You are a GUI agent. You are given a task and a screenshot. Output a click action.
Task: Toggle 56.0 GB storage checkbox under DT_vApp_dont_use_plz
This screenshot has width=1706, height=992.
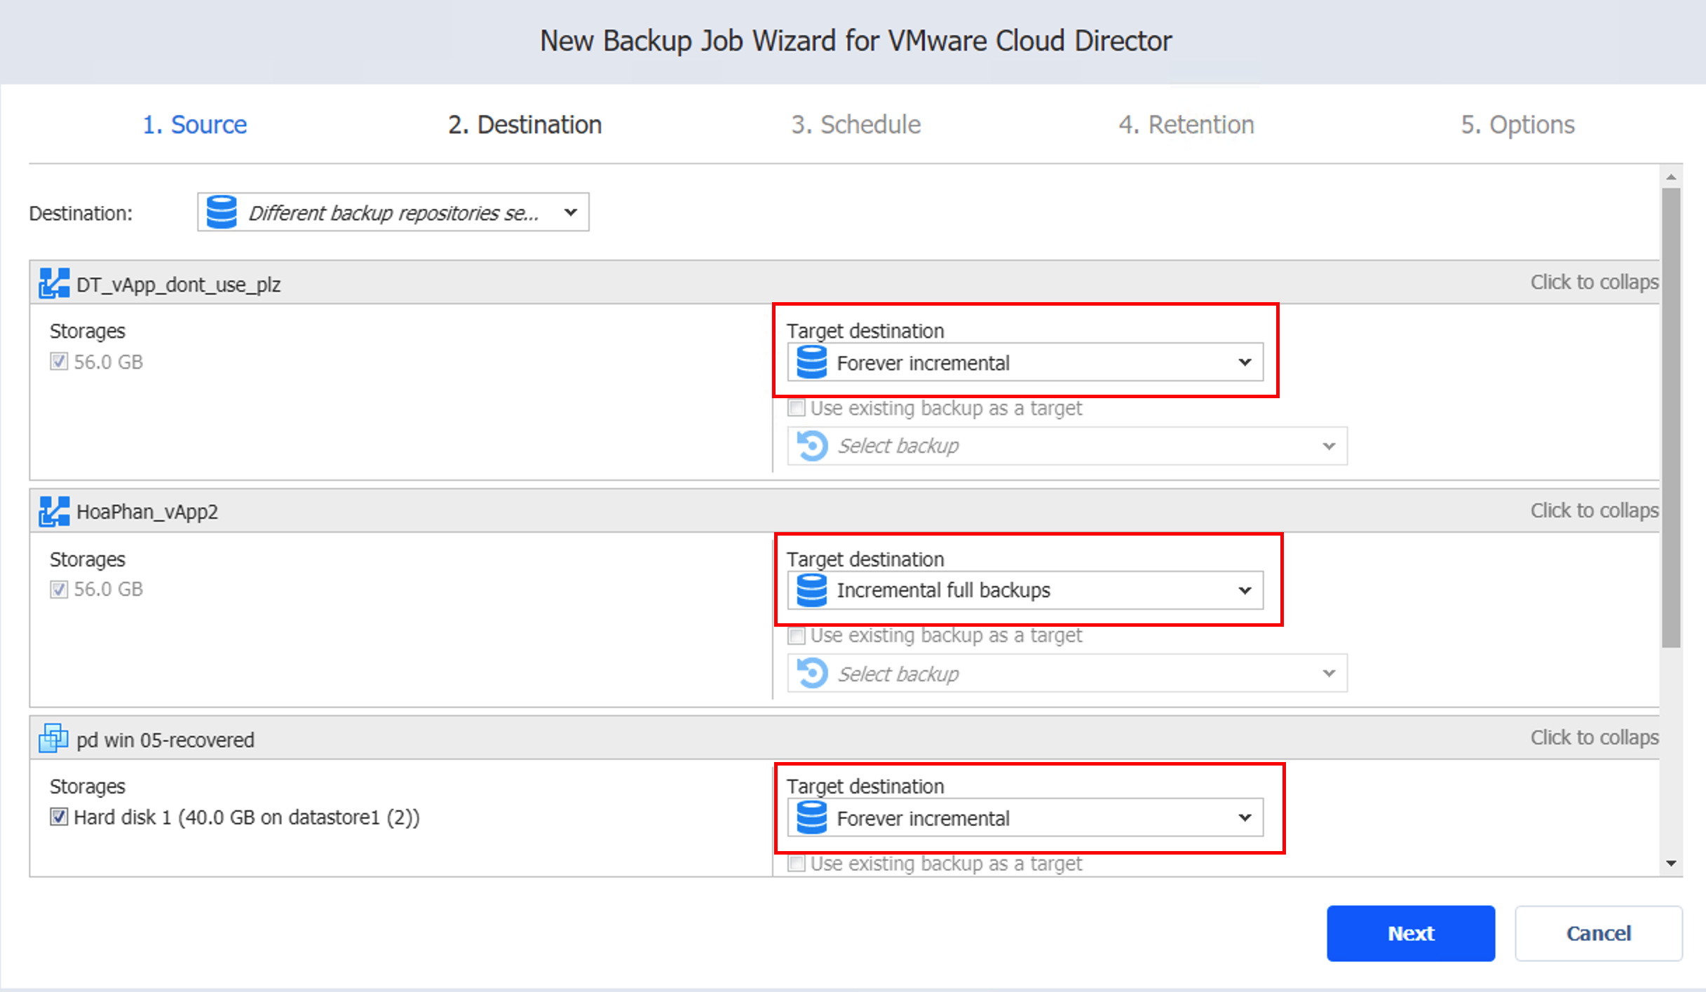click(x=59, y=362)
